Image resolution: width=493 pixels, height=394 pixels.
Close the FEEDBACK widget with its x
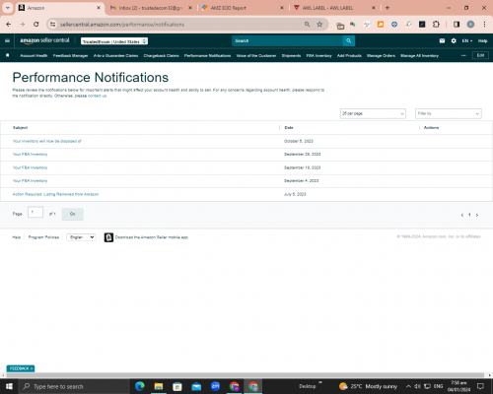tap(32, 368)
